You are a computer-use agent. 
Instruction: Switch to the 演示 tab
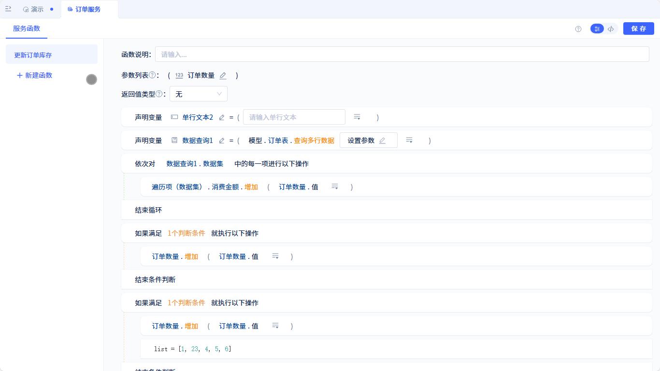(x=37, y=9)
